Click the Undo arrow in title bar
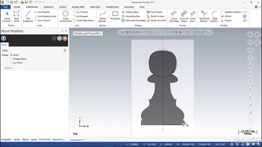Screen dimensions: 262x147 point(36,2)
